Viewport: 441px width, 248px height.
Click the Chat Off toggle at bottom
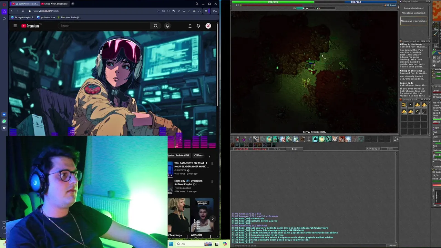coord(392,246)
